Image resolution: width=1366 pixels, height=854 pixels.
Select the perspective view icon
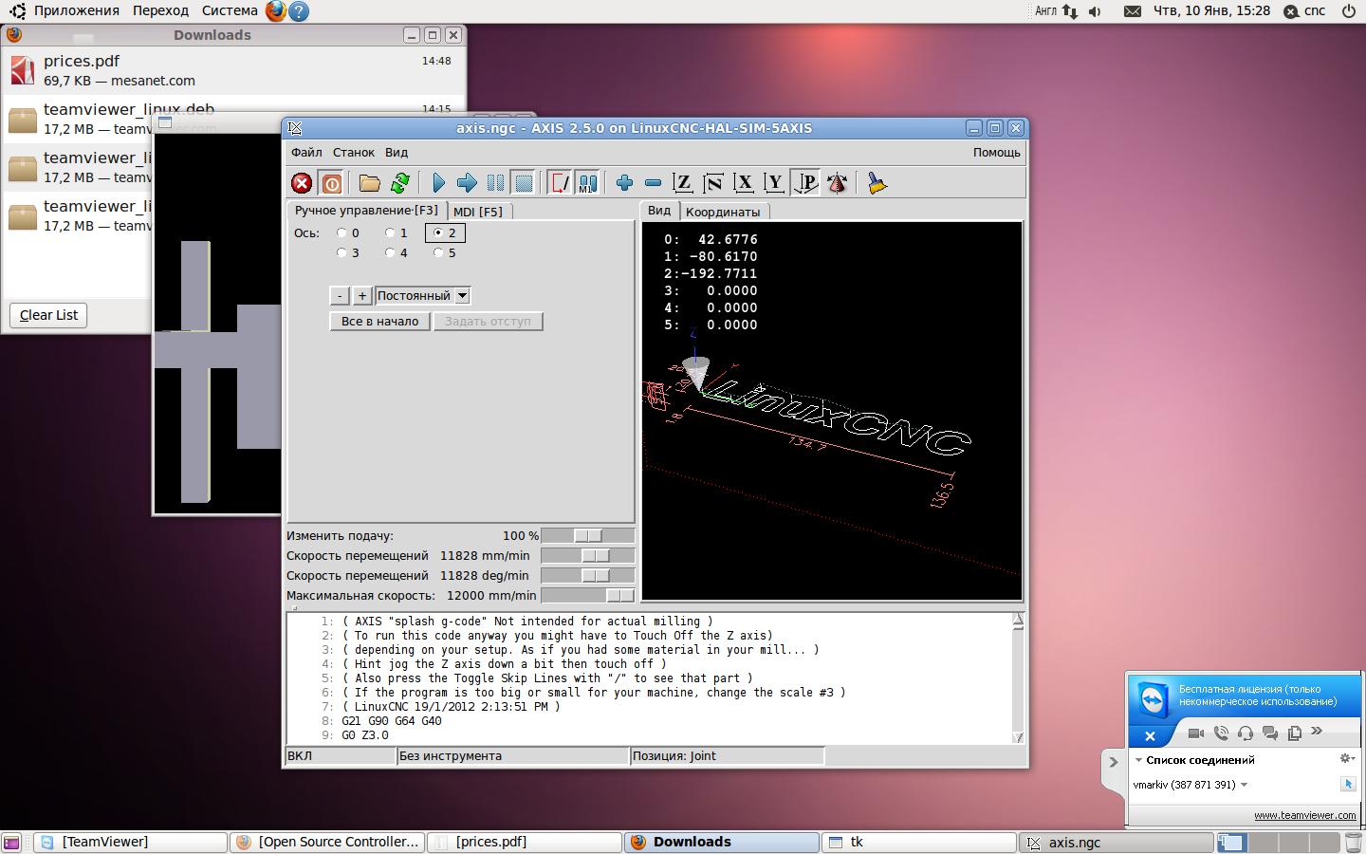805,183
